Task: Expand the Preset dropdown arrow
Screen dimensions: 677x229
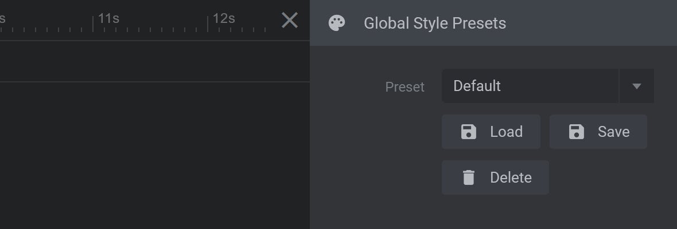Action: coord(636,86)
